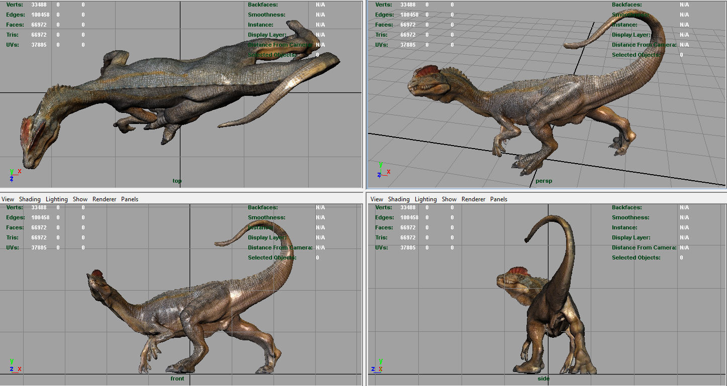Open the Panels menu in front panel
Viewport: 727px width, 386px height.
[x=130, y=199]
